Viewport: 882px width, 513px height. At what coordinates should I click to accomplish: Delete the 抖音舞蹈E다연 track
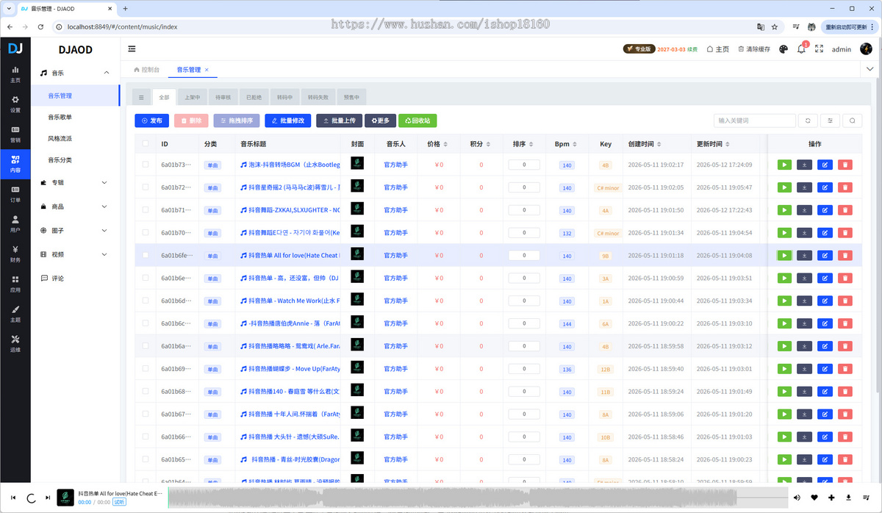pyautogui.click(x=845, y=233)
